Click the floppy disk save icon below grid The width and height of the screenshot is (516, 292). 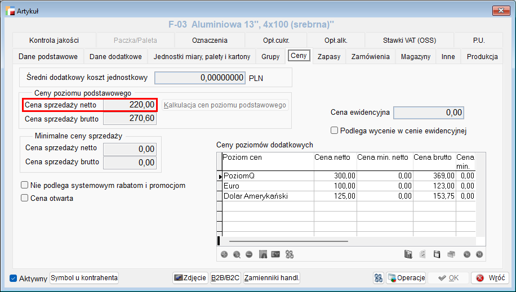[x=437, y=254]
